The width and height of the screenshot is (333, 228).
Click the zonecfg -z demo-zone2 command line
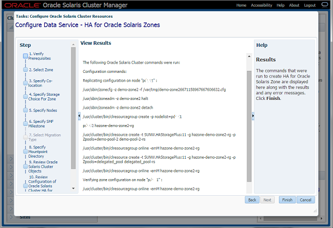pos(154,90)
